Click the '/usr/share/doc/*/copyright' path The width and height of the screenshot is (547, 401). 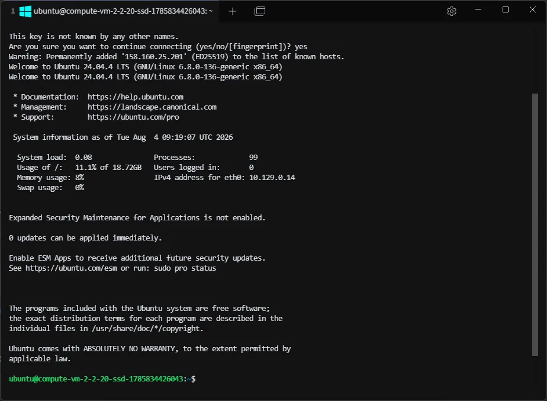click(x=146, y=329)
